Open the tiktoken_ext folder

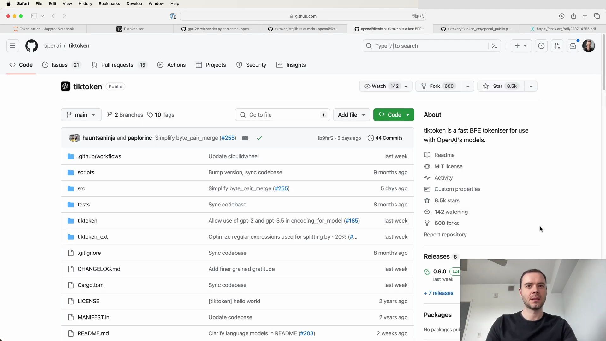93,237
